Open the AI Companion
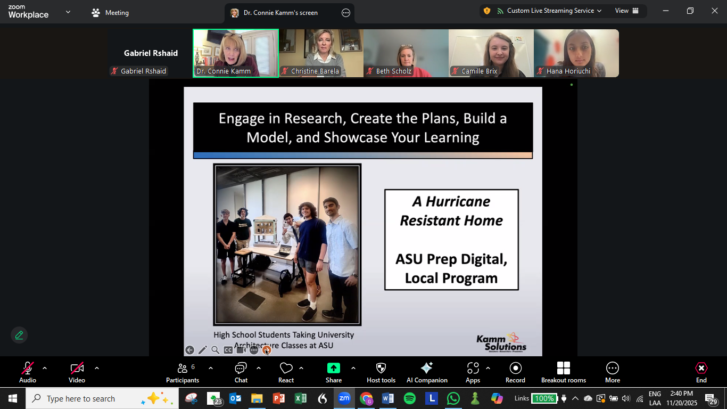Viewport: 727px width, 409px height. click(x=427, y=372)
